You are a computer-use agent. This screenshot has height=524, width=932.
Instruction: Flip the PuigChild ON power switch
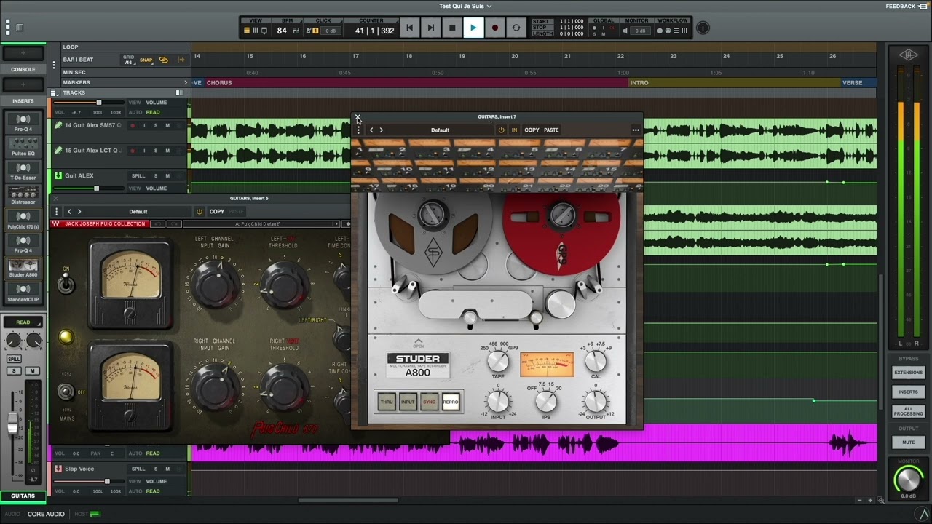click(66, 283)
